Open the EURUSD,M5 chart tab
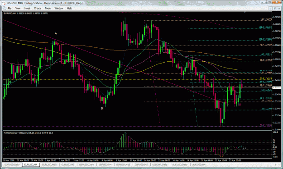The height and width of the screenshot is (169, 283). [68, 164]
